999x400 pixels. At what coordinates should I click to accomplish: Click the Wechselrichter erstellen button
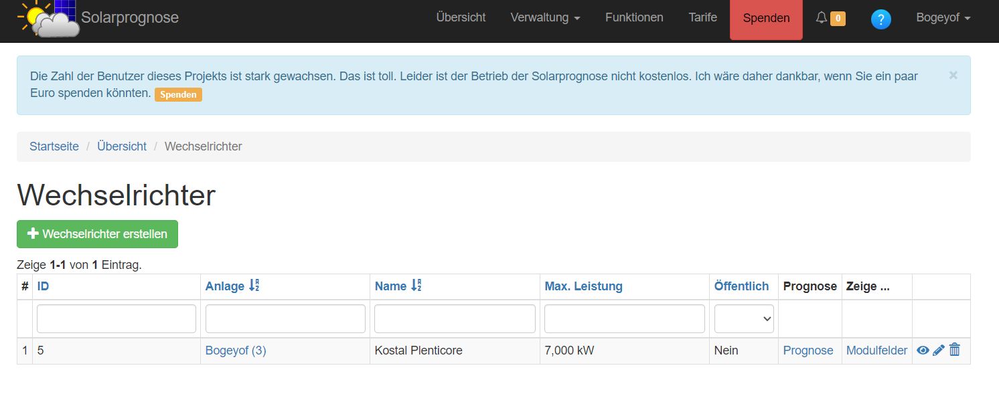pos(97,234)
